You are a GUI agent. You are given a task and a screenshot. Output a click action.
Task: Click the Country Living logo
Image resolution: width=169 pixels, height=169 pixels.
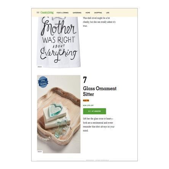tap(47, 13)
